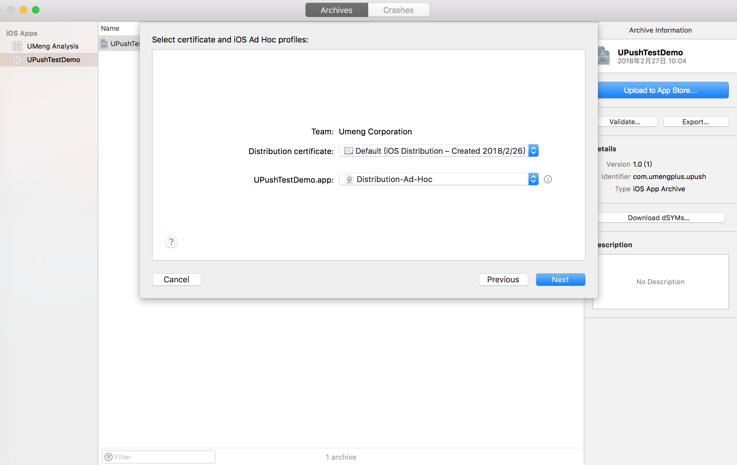Open help with the question mark button

[171, 242]
